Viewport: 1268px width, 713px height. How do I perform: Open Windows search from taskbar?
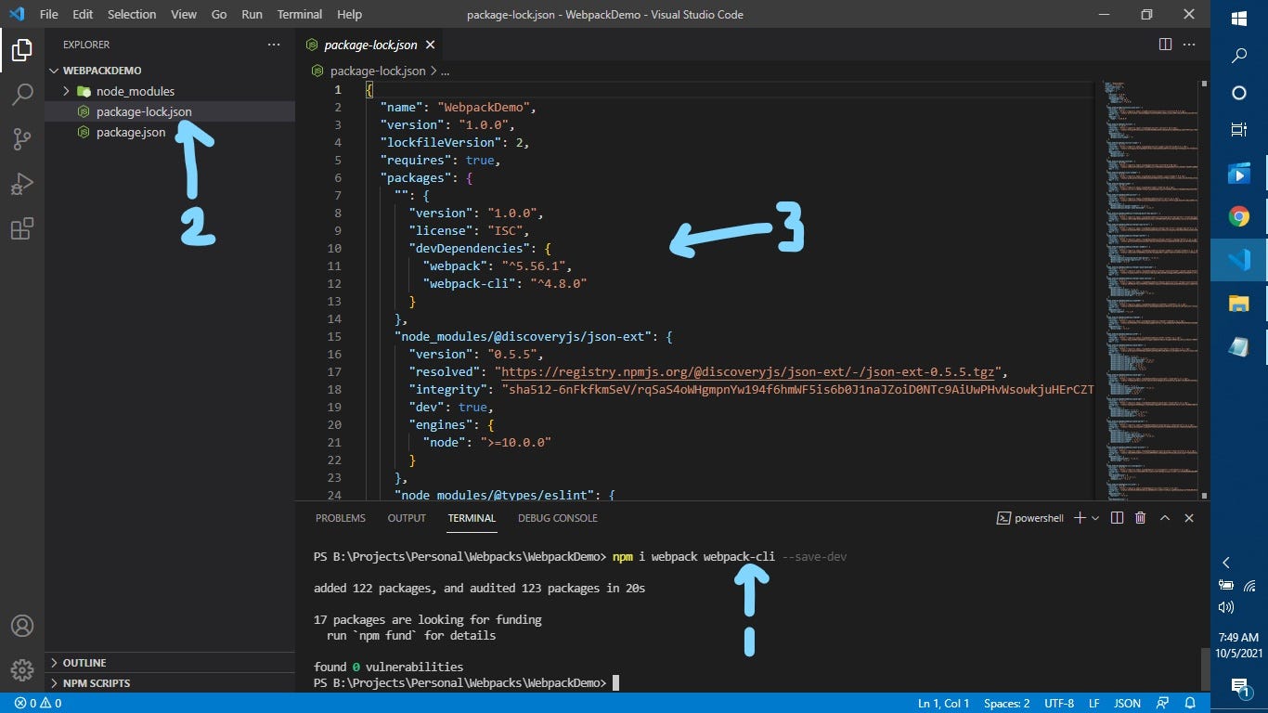[x=1239, y=56]
